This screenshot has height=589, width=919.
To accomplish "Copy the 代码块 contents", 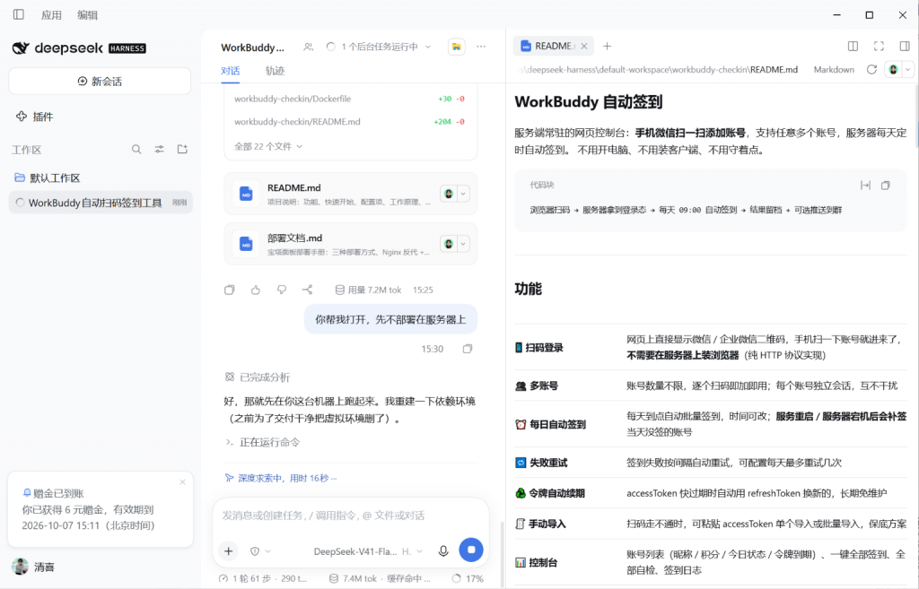I will click(x=886, y=185).
